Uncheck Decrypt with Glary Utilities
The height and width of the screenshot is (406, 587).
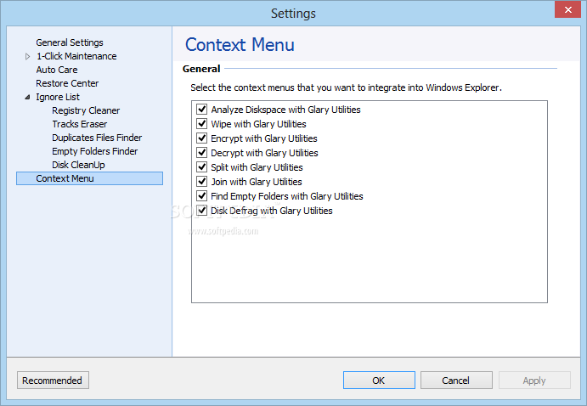(x=202, y=153)
